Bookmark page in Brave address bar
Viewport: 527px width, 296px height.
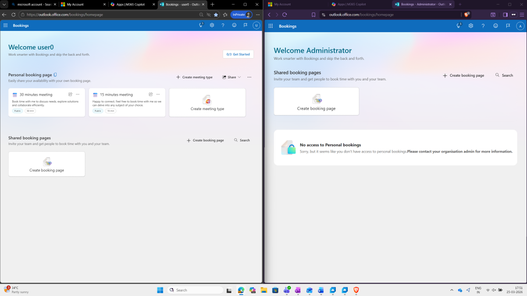[x=313, y=14]
